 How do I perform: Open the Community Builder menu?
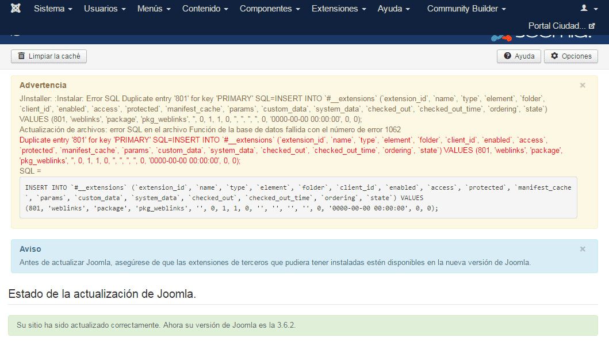coord(466,9)
